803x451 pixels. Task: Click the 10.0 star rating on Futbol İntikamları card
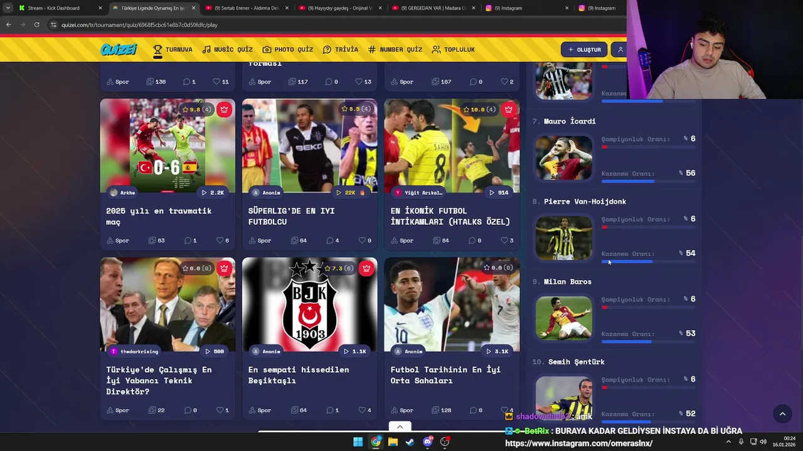point(478,109)
